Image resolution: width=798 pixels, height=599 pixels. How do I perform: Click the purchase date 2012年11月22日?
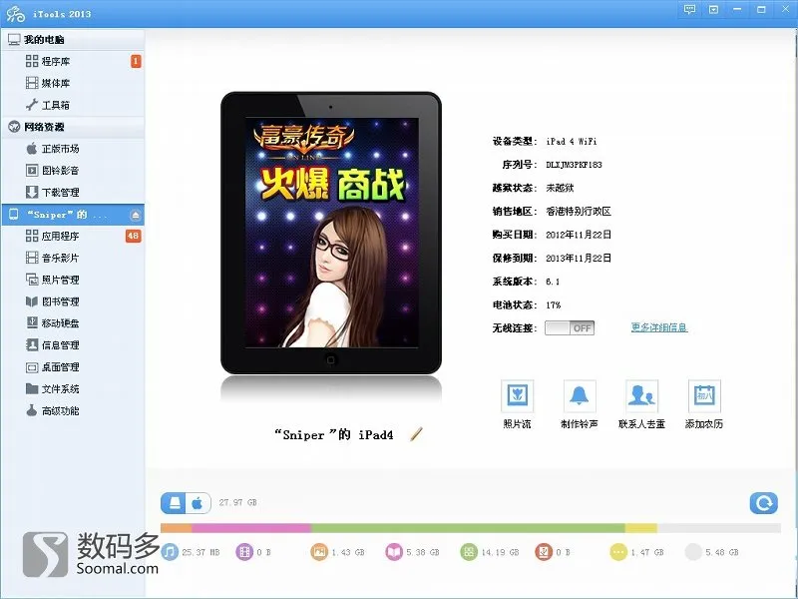(579, 235)
